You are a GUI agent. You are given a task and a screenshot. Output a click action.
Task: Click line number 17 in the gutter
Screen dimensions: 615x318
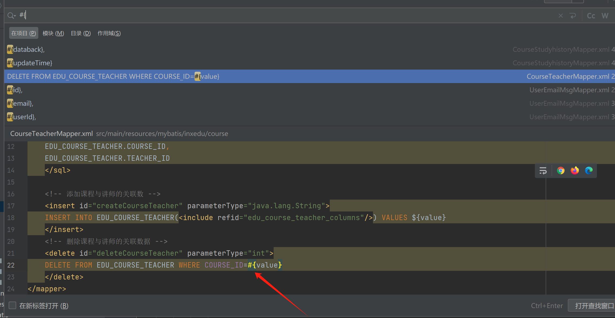pyautogui.click(x=11, y=206)
